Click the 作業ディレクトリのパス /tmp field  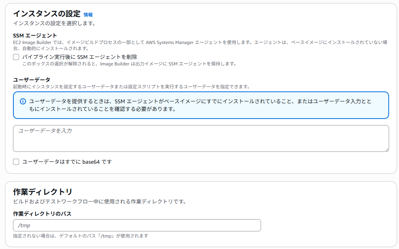pos(137,225)
